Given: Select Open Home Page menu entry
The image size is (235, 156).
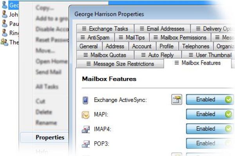Looking at the screenshot, I should (52, 61).
